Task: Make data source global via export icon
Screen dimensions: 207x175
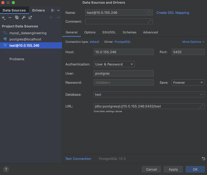Action: [30, 17]
